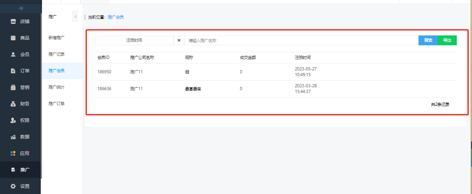Screen dimensions: 472x194
Task: Open 商品 menu label
Action: [x=25, y=38]
